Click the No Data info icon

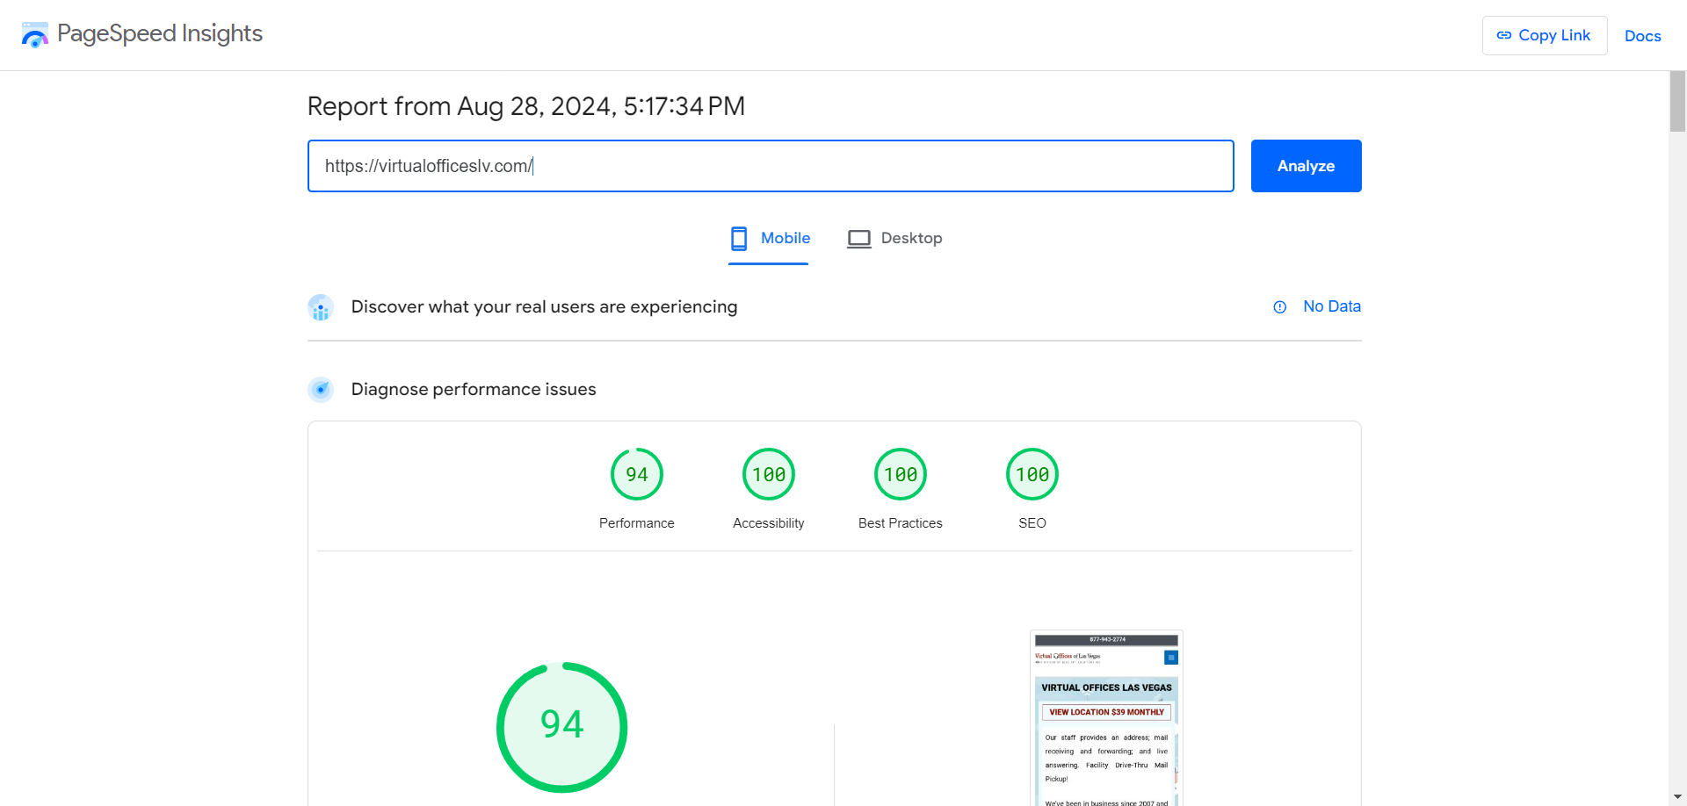(x=1280, y=307)
